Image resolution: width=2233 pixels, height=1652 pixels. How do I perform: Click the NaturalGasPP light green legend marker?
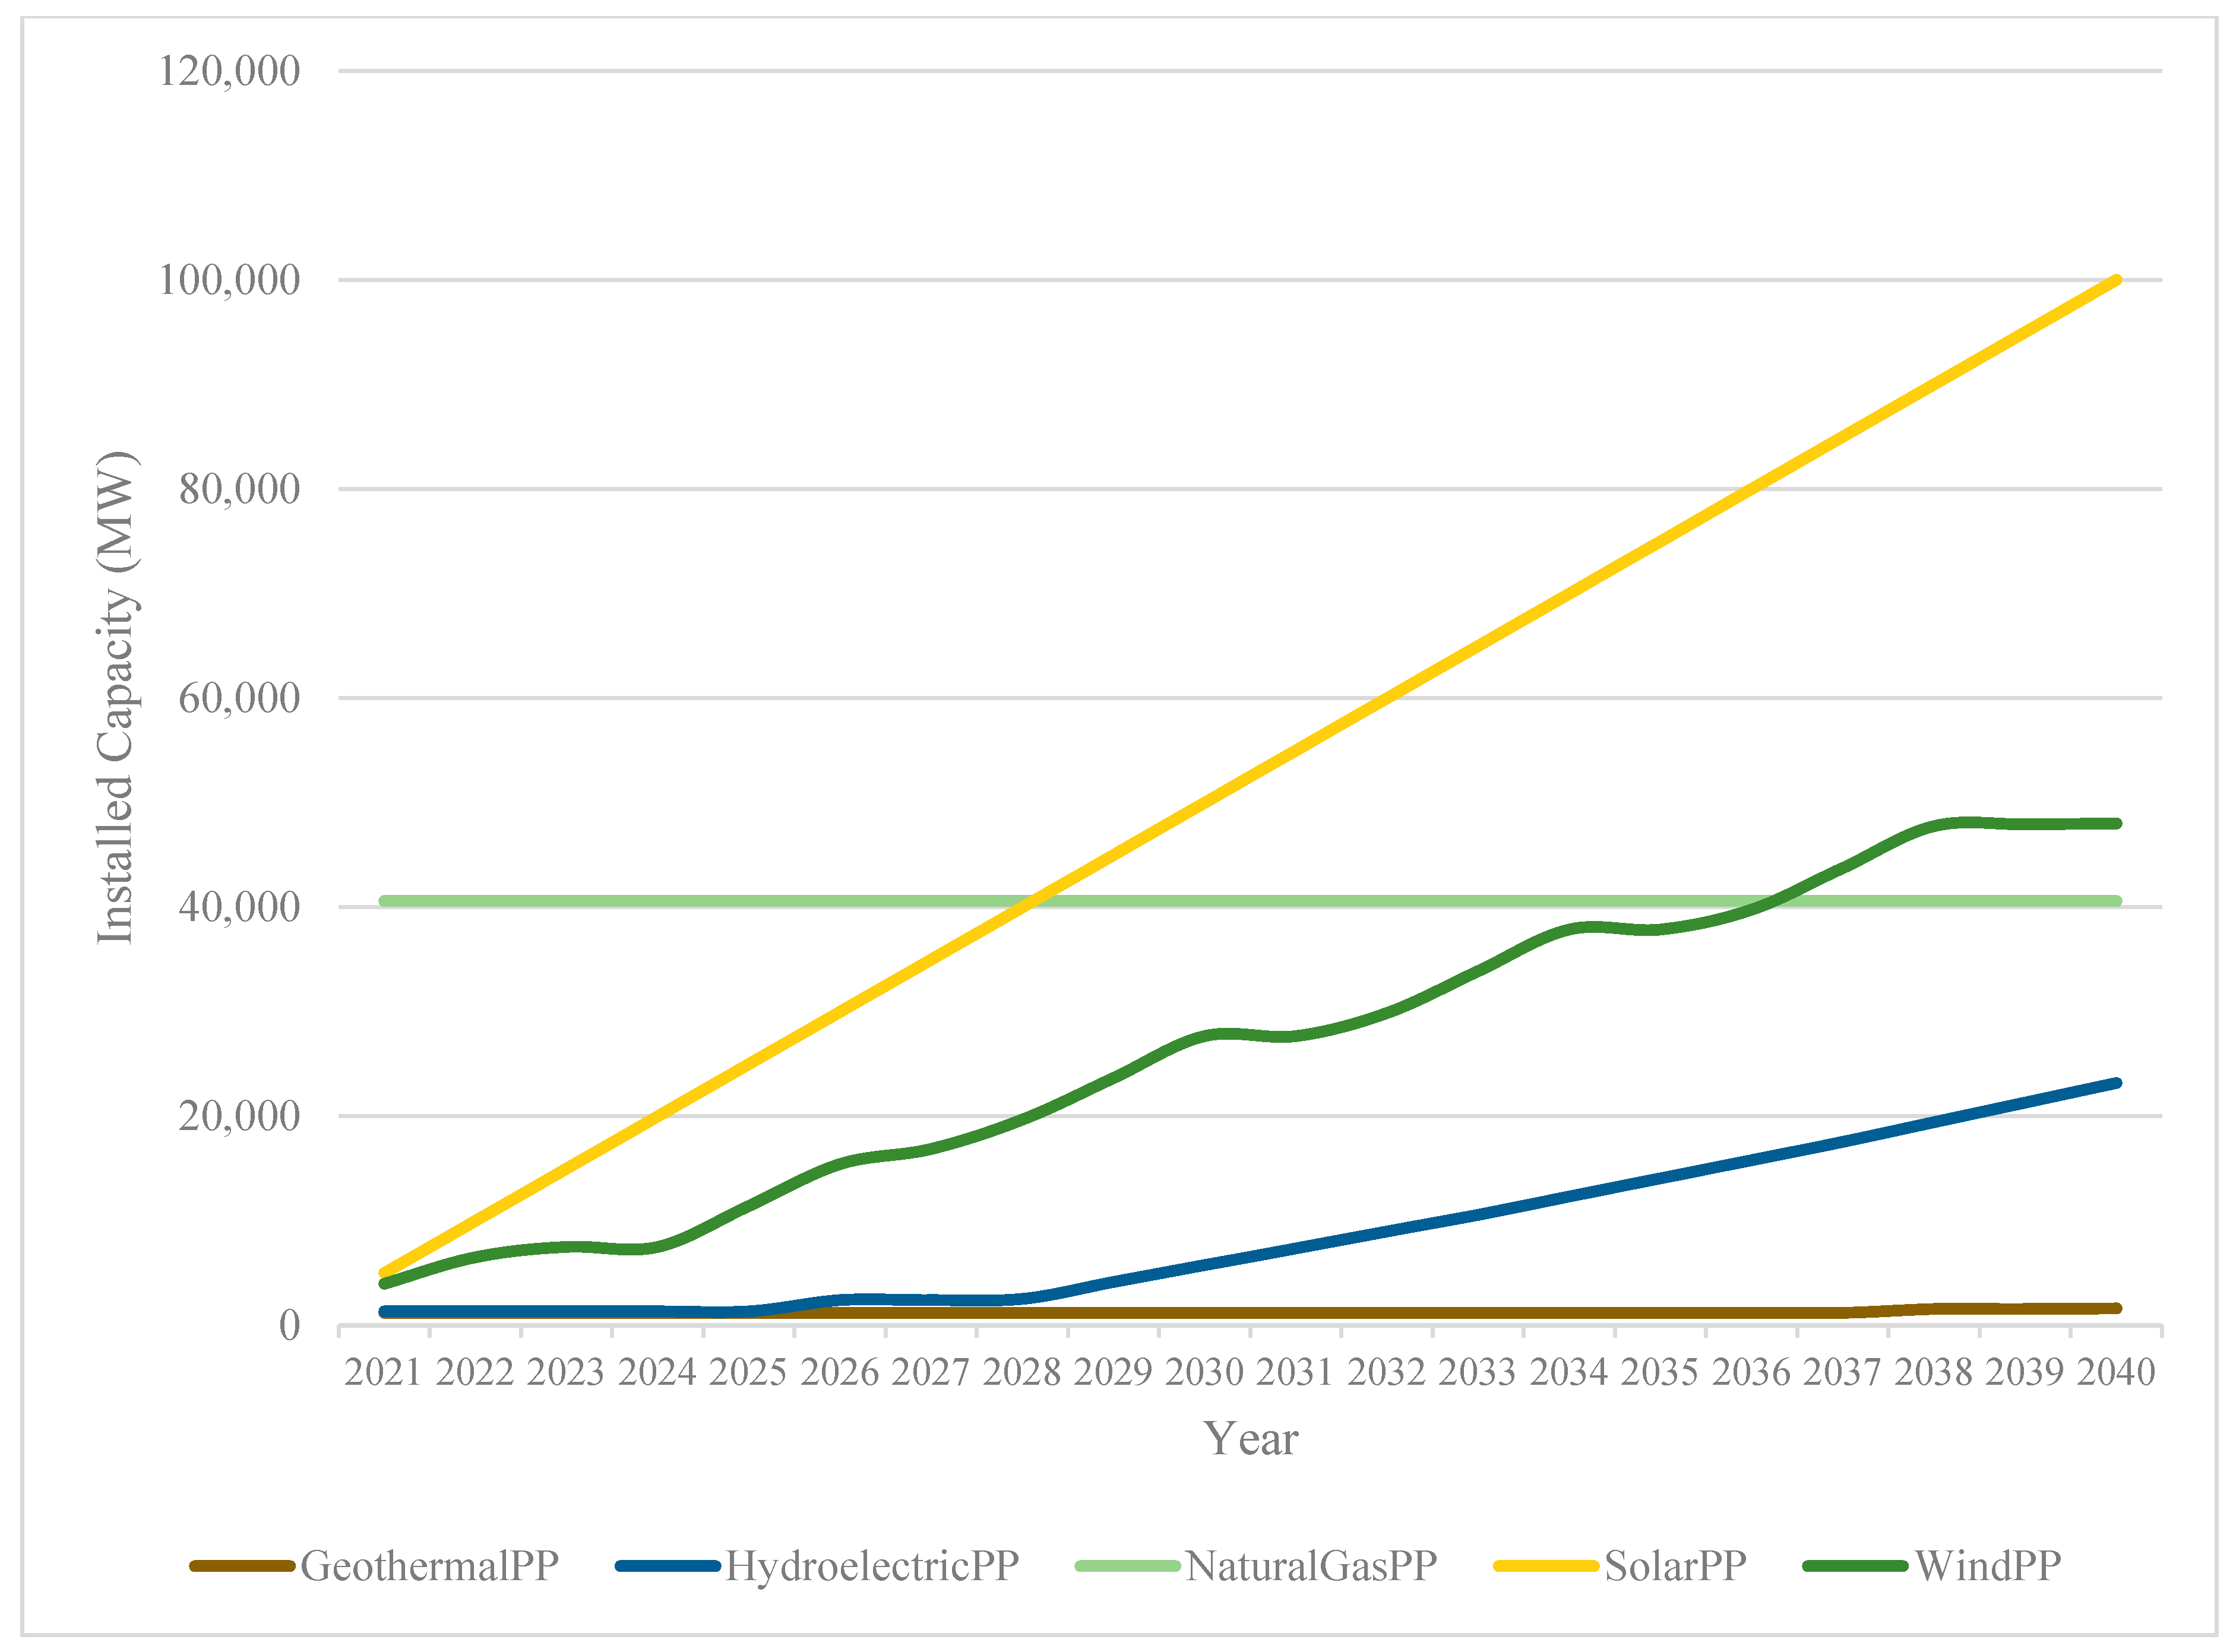pos(1127,1566)
